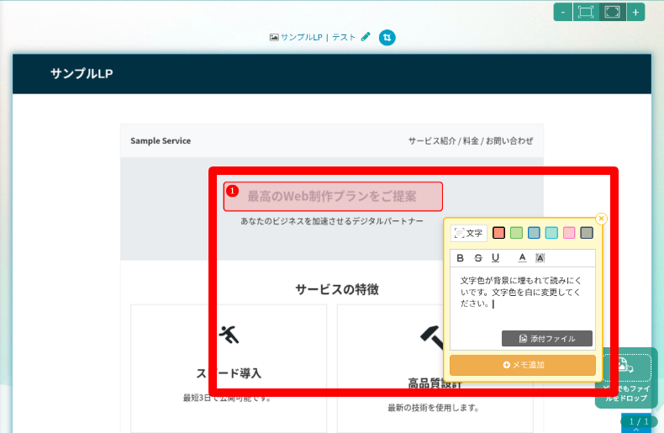Click inside the memo text area
664x433 pixels.
[523, 298]
